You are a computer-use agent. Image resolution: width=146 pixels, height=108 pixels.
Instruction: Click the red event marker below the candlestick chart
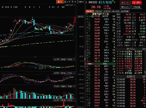pyautogui.click(x=35, y=57)
